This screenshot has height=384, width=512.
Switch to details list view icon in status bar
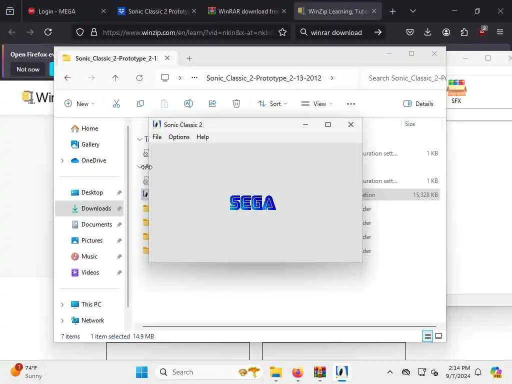pos(427,336)
